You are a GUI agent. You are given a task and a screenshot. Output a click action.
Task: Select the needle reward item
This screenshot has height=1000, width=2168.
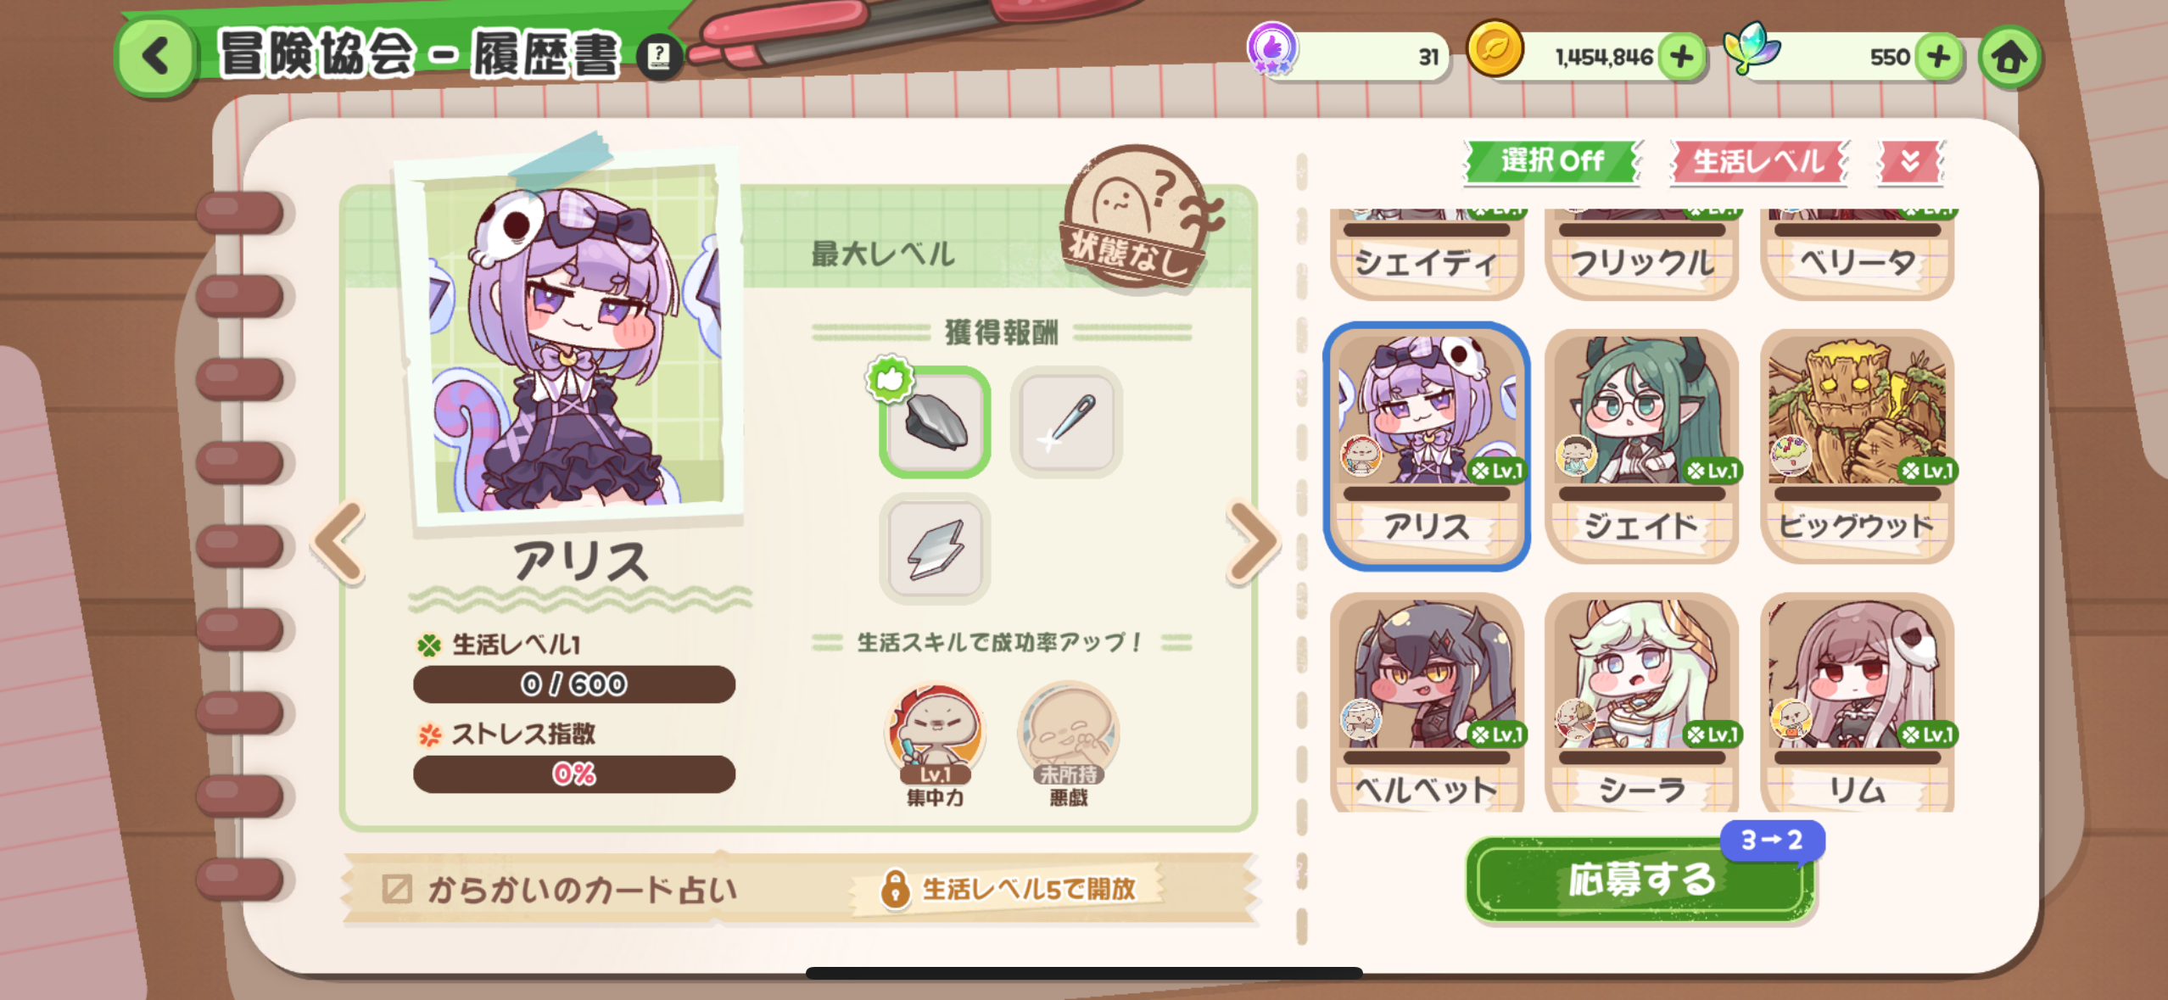[1067, 422]
